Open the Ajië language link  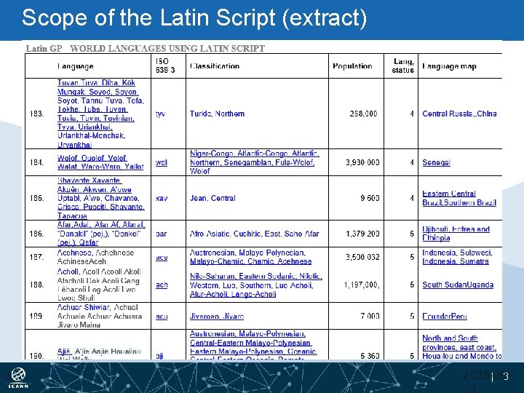pyautogui.click(x=64, y=352)
